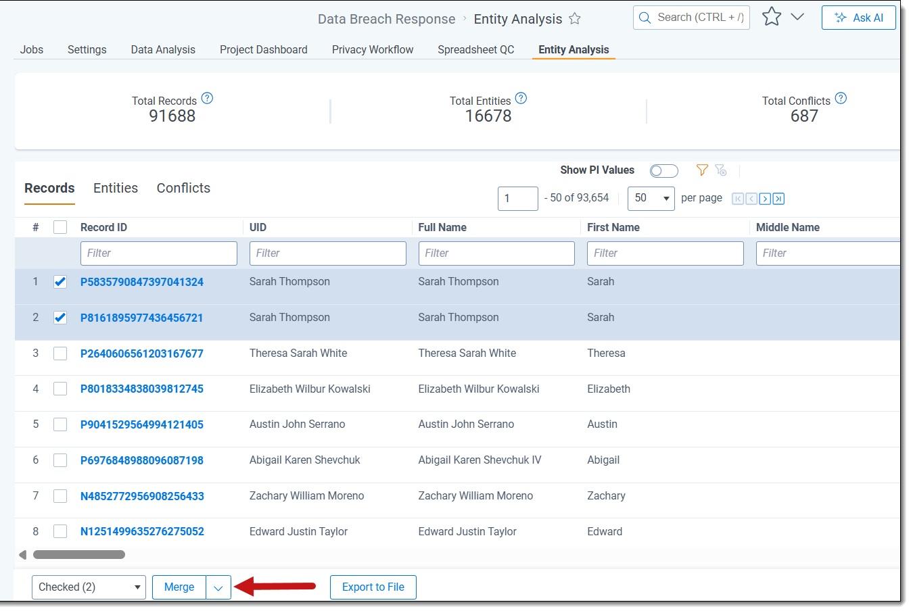Viewport: 911px width, 611px height.
Task: Jump to the last page of records
Action: pyautogui.click(x=778, y=199)
